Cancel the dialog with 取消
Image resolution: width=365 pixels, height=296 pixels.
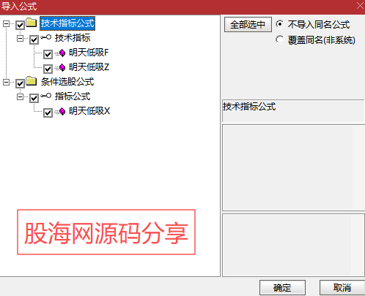pyautogui.click(x=342, y=288)
